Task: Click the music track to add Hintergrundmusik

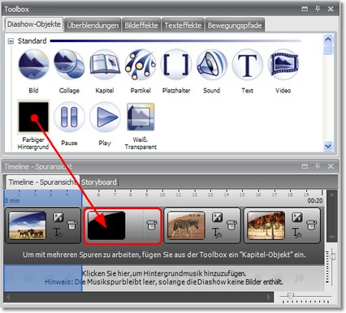Action: [164, 278]
